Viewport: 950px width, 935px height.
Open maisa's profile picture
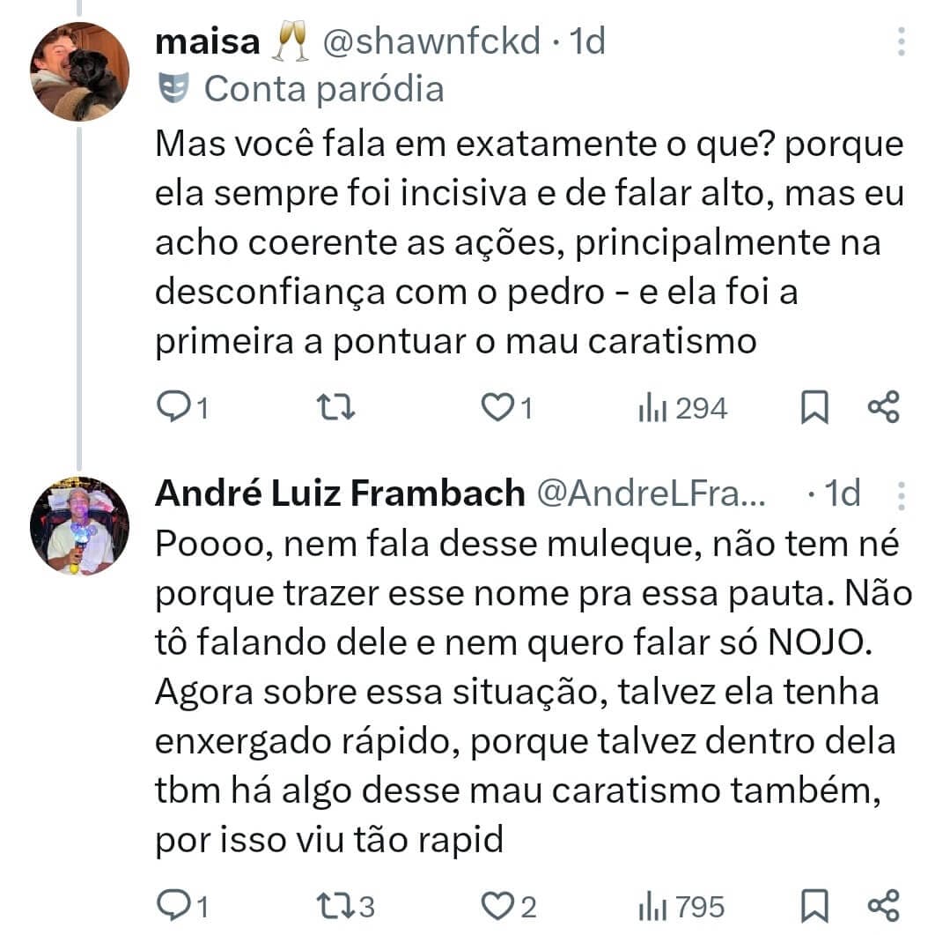pos(79,71)
